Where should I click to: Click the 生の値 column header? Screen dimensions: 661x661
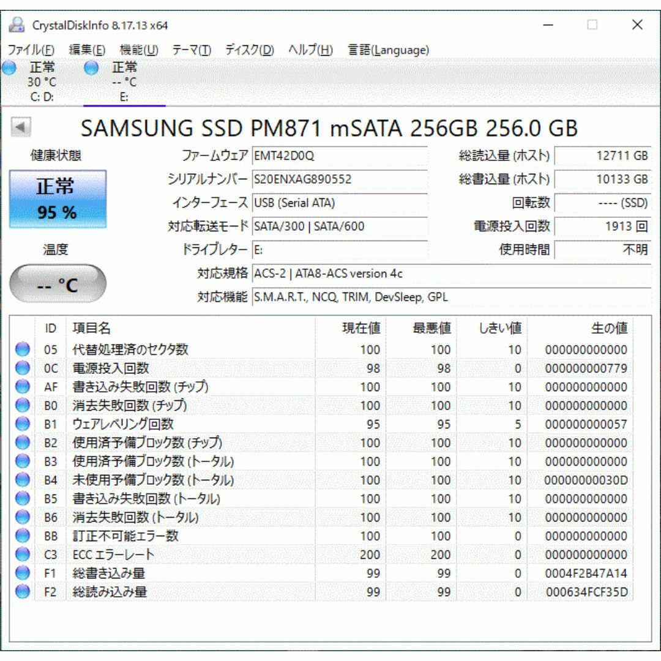click(x=580, y=328)
